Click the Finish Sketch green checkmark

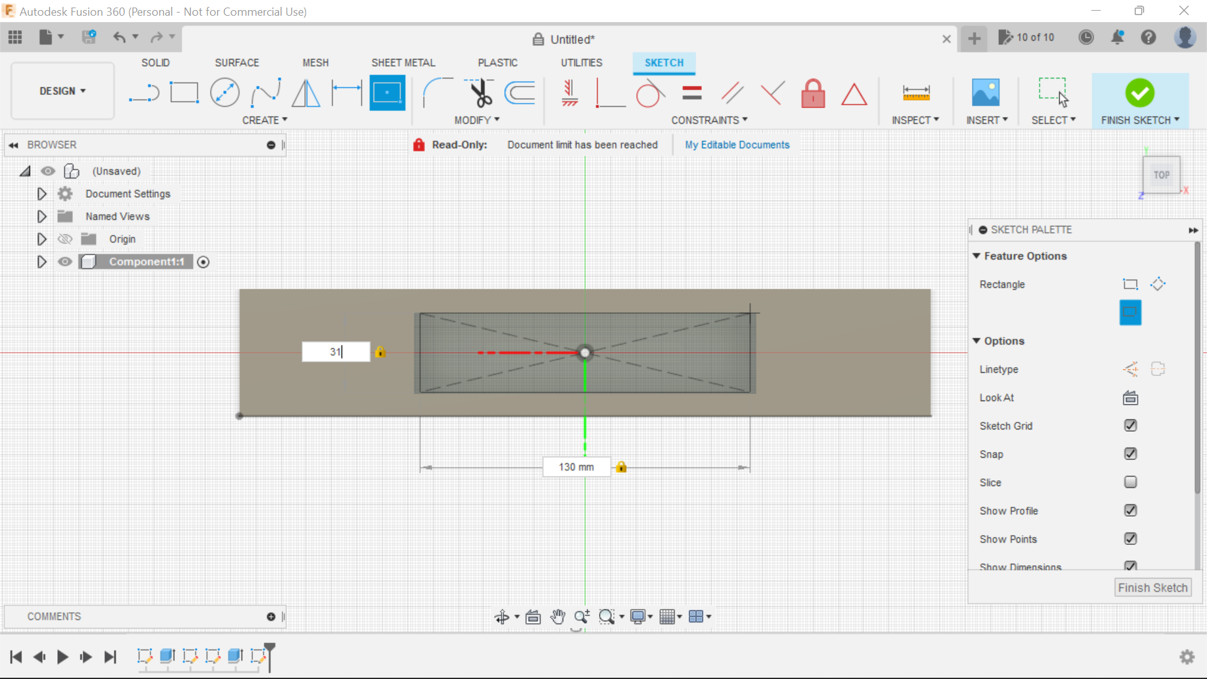(x=1140, y=92)
